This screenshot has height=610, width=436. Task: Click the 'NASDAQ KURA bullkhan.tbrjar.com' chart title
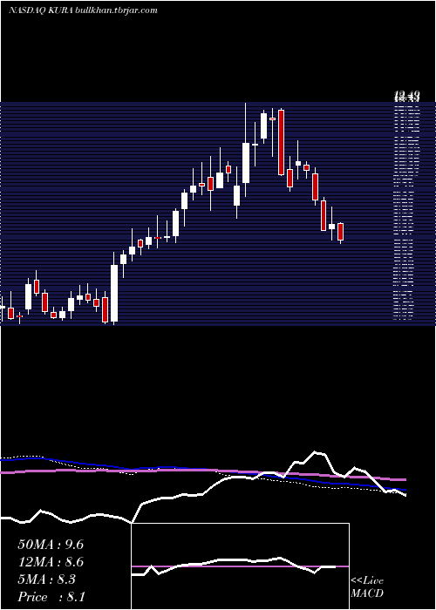coord(83,10)
